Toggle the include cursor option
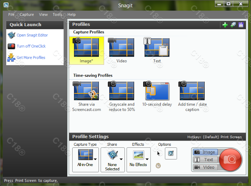This screenshot has width=251, height=186. point(158,153)
